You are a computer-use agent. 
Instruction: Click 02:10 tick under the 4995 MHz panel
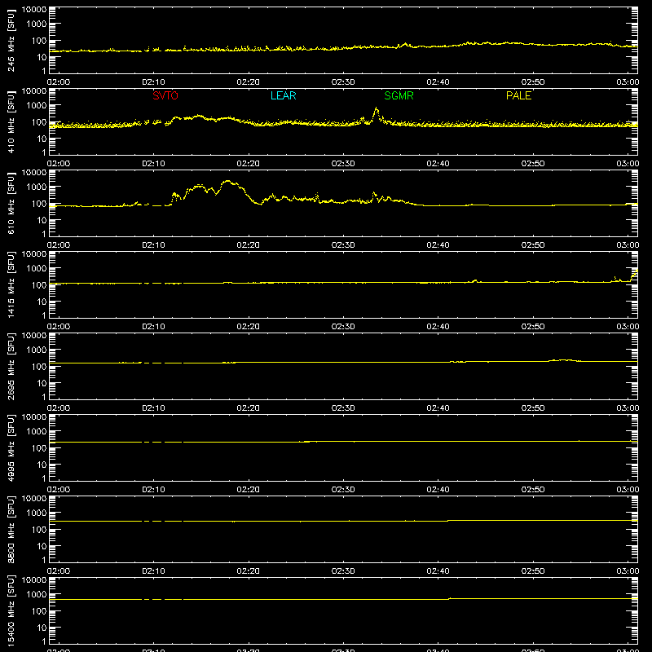[153, 490]
